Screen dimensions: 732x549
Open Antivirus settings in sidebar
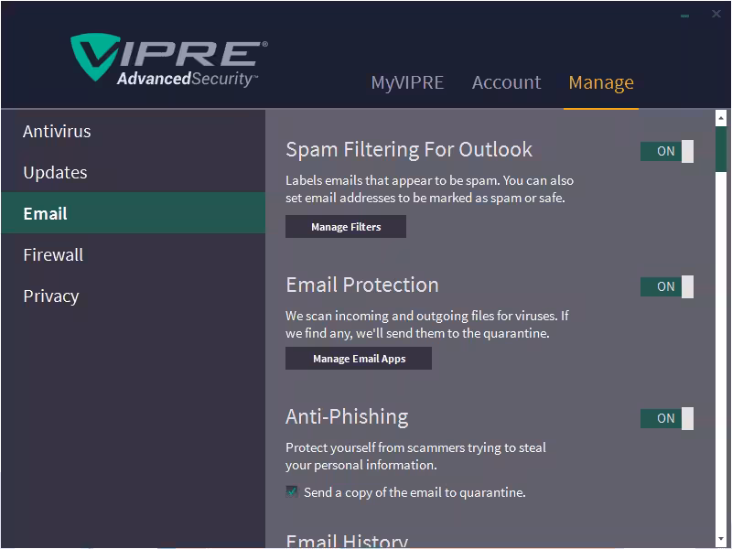point(133,131)
